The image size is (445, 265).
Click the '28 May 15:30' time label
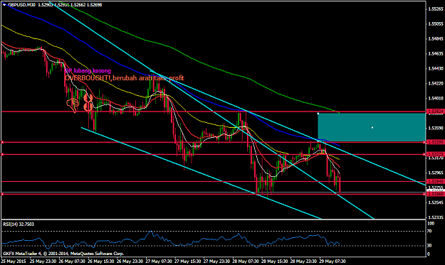(274, 261)
